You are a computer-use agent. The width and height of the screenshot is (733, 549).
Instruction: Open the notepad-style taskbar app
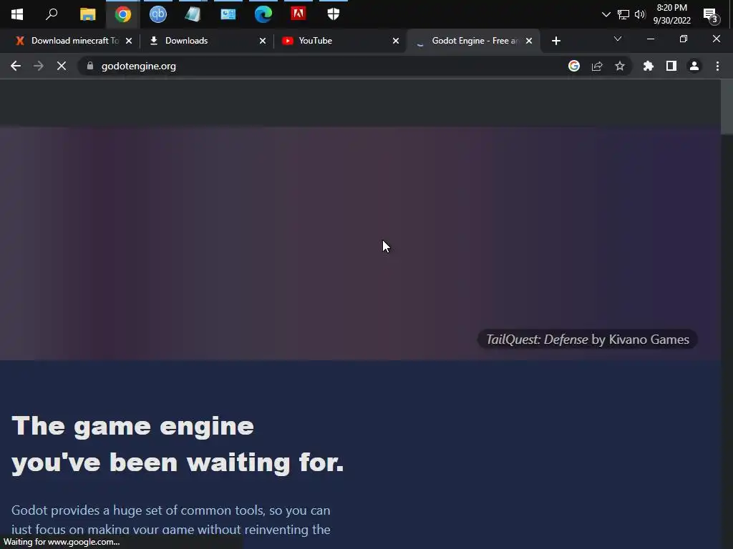(x=193, y=14)
